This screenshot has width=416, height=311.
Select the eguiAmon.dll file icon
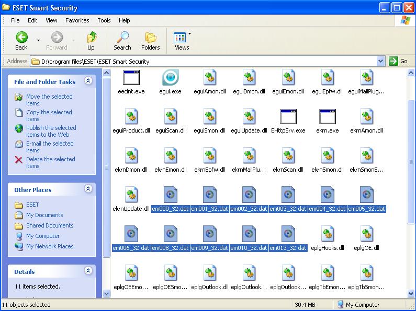(210, 77)
